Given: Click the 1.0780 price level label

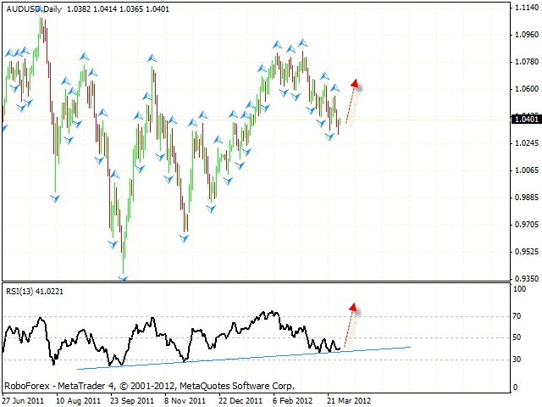Looking at the screenshot, I should 527,62.
